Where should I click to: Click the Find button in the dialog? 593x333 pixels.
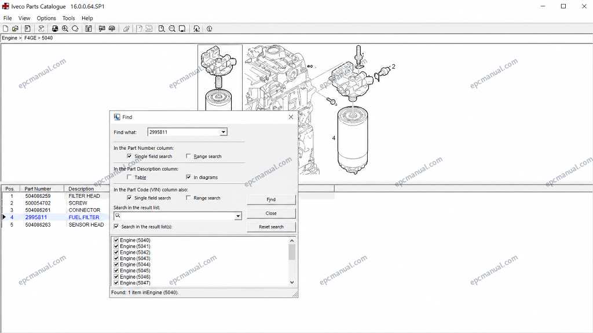coord(271,199)
